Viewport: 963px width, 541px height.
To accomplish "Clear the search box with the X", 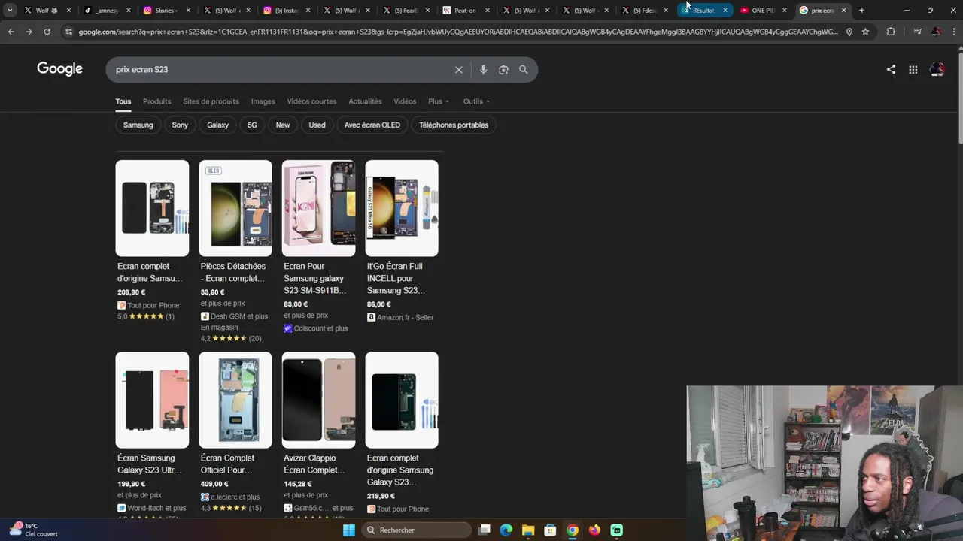I will coord(459,69).
